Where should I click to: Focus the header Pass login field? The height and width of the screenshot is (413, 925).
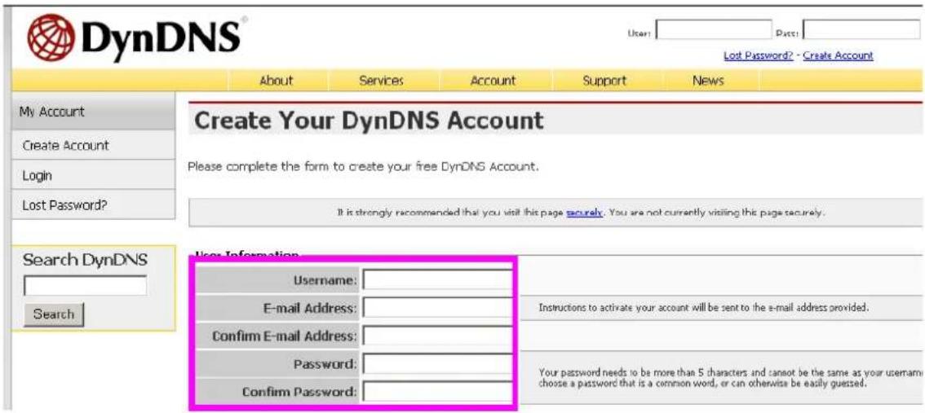862,29
